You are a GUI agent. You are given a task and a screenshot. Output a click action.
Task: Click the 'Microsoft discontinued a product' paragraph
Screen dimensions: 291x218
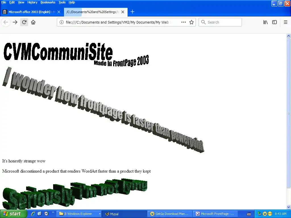point(76,171)
